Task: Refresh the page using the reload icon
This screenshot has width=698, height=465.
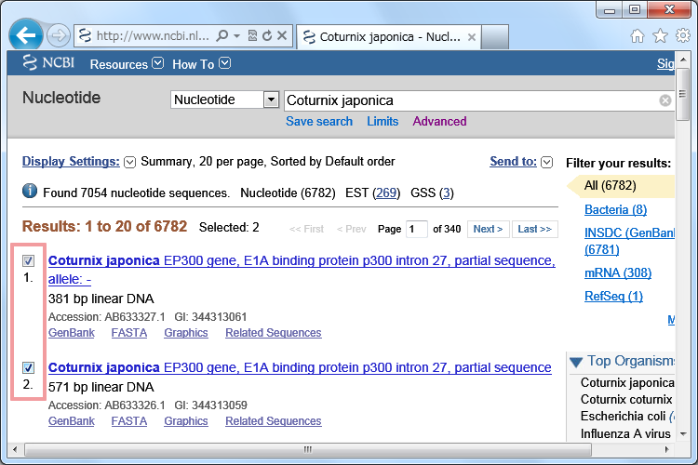Action: pos(267,36)
